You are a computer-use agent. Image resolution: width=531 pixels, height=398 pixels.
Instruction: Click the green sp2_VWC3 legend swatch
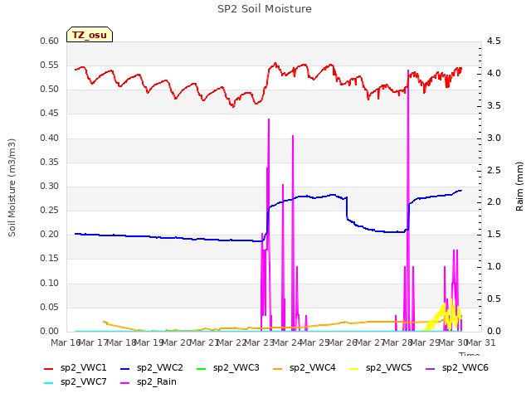coord(201,368)
